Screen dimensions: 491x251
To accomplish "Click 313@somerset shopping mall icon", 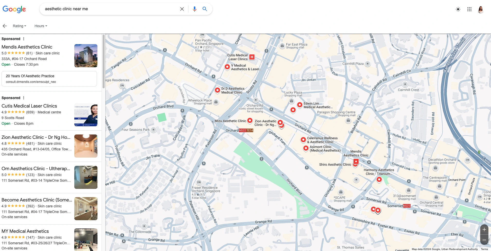I will [x=409, y=190].
